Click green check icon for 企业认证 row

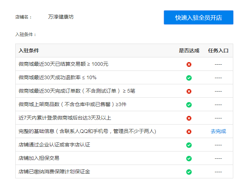(189, 145)
